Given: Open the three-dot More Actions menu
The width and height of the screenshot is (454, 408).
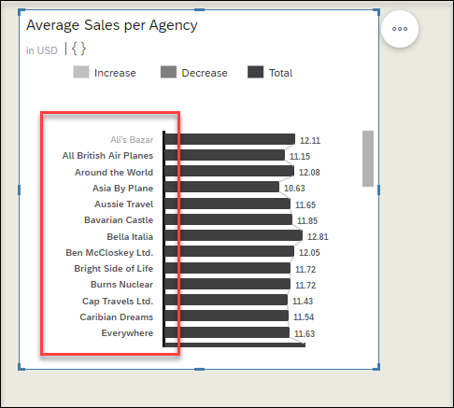Looking at the screenshot, I should [x=400, y=29].
